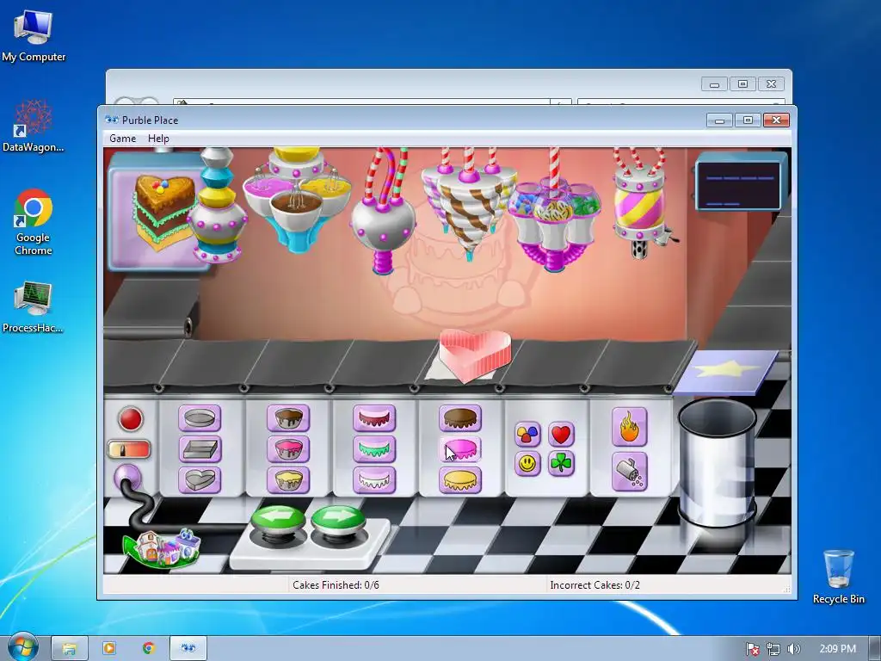Open Chrome from the taskbar
This screenshot has height=661, width=881.
[x=149, y=649]
